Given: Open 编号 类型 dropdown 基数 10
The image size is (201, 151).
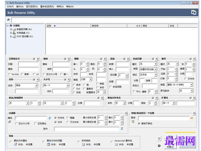Looking at the screenshot, I should click(x=191, y=85).
